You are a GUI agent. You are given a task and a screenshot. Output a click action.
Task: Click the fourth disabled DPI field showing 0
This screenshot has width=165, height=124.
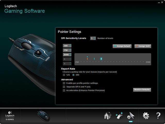coord(67,59)
